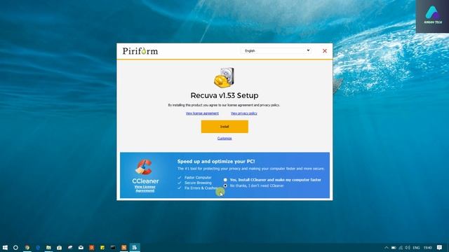Click the Fix Errors & Crashes item
The image size is (449, 252).
(x=198, y=188)
